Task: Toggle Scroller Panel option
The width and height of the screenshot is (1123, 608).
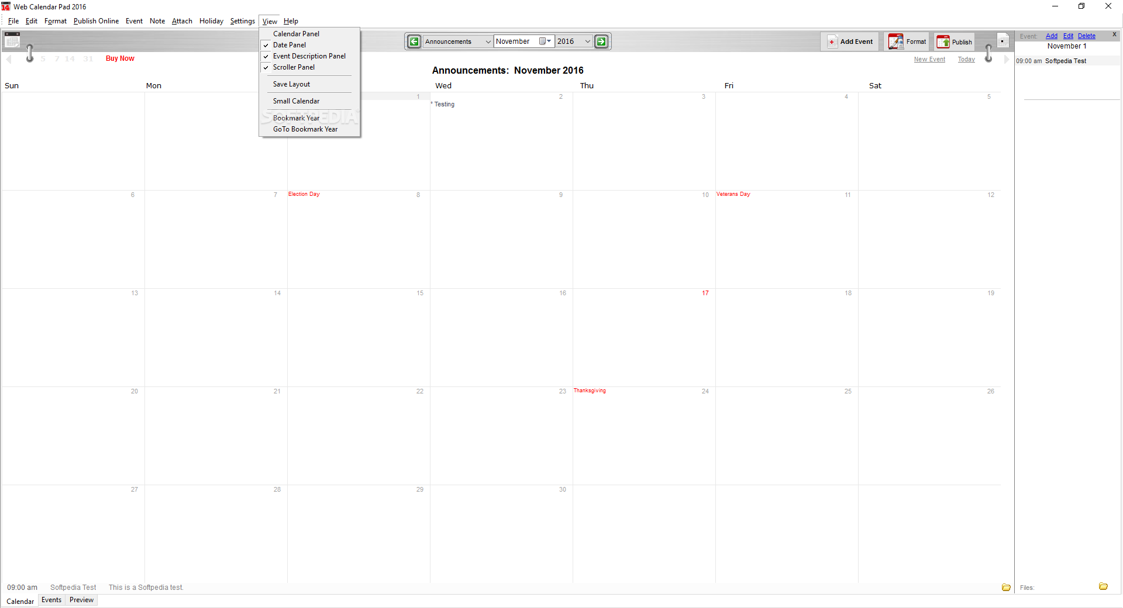Action: point(309,67)
